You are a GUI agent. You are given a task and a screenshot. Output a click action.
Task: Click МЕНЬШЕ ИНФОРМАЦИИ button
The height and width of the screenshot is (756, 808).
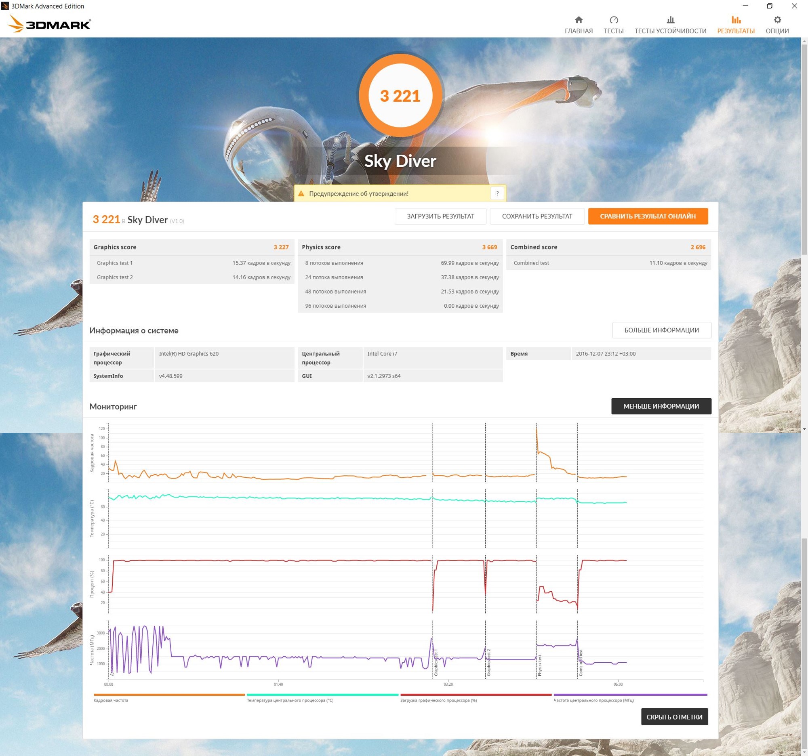(661, 406)
